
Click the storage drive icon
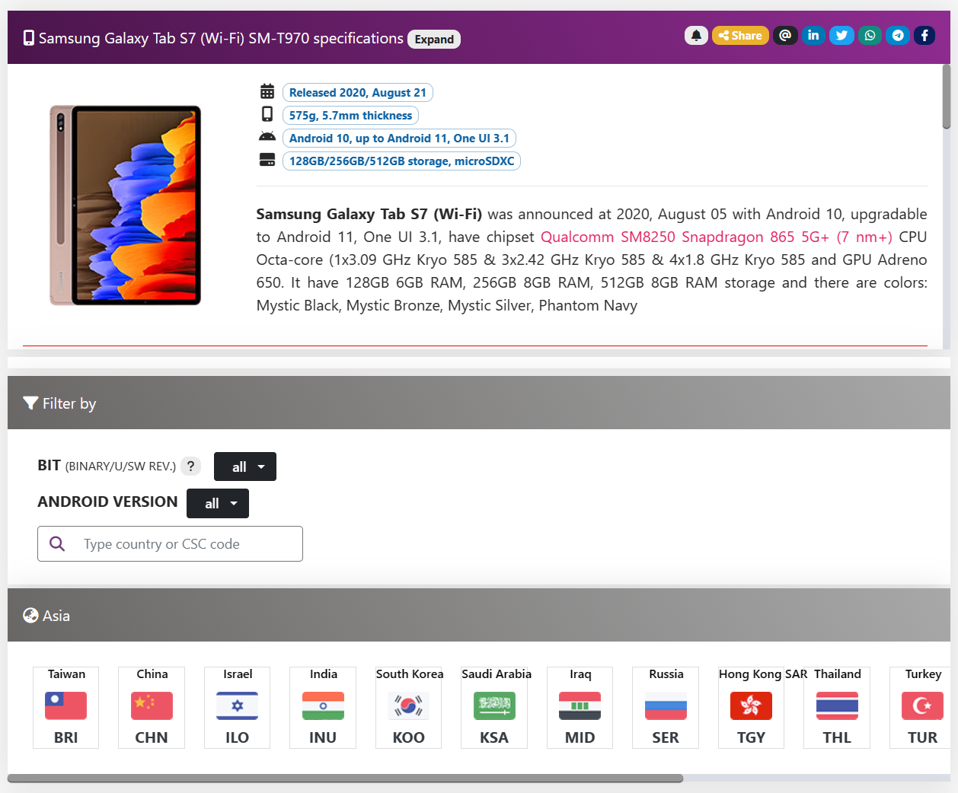tap(267, 160)
